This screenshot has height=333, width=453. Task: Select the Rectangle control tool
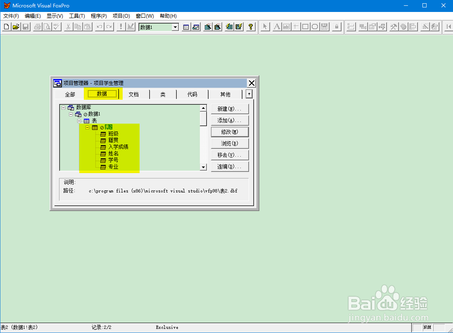[x=305, y=27]
